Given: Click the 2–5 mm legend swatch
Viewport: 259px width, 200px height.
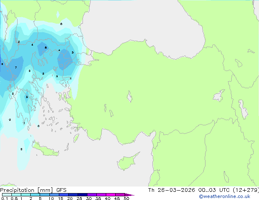Looking at the screenshot, I should [35, 195].
